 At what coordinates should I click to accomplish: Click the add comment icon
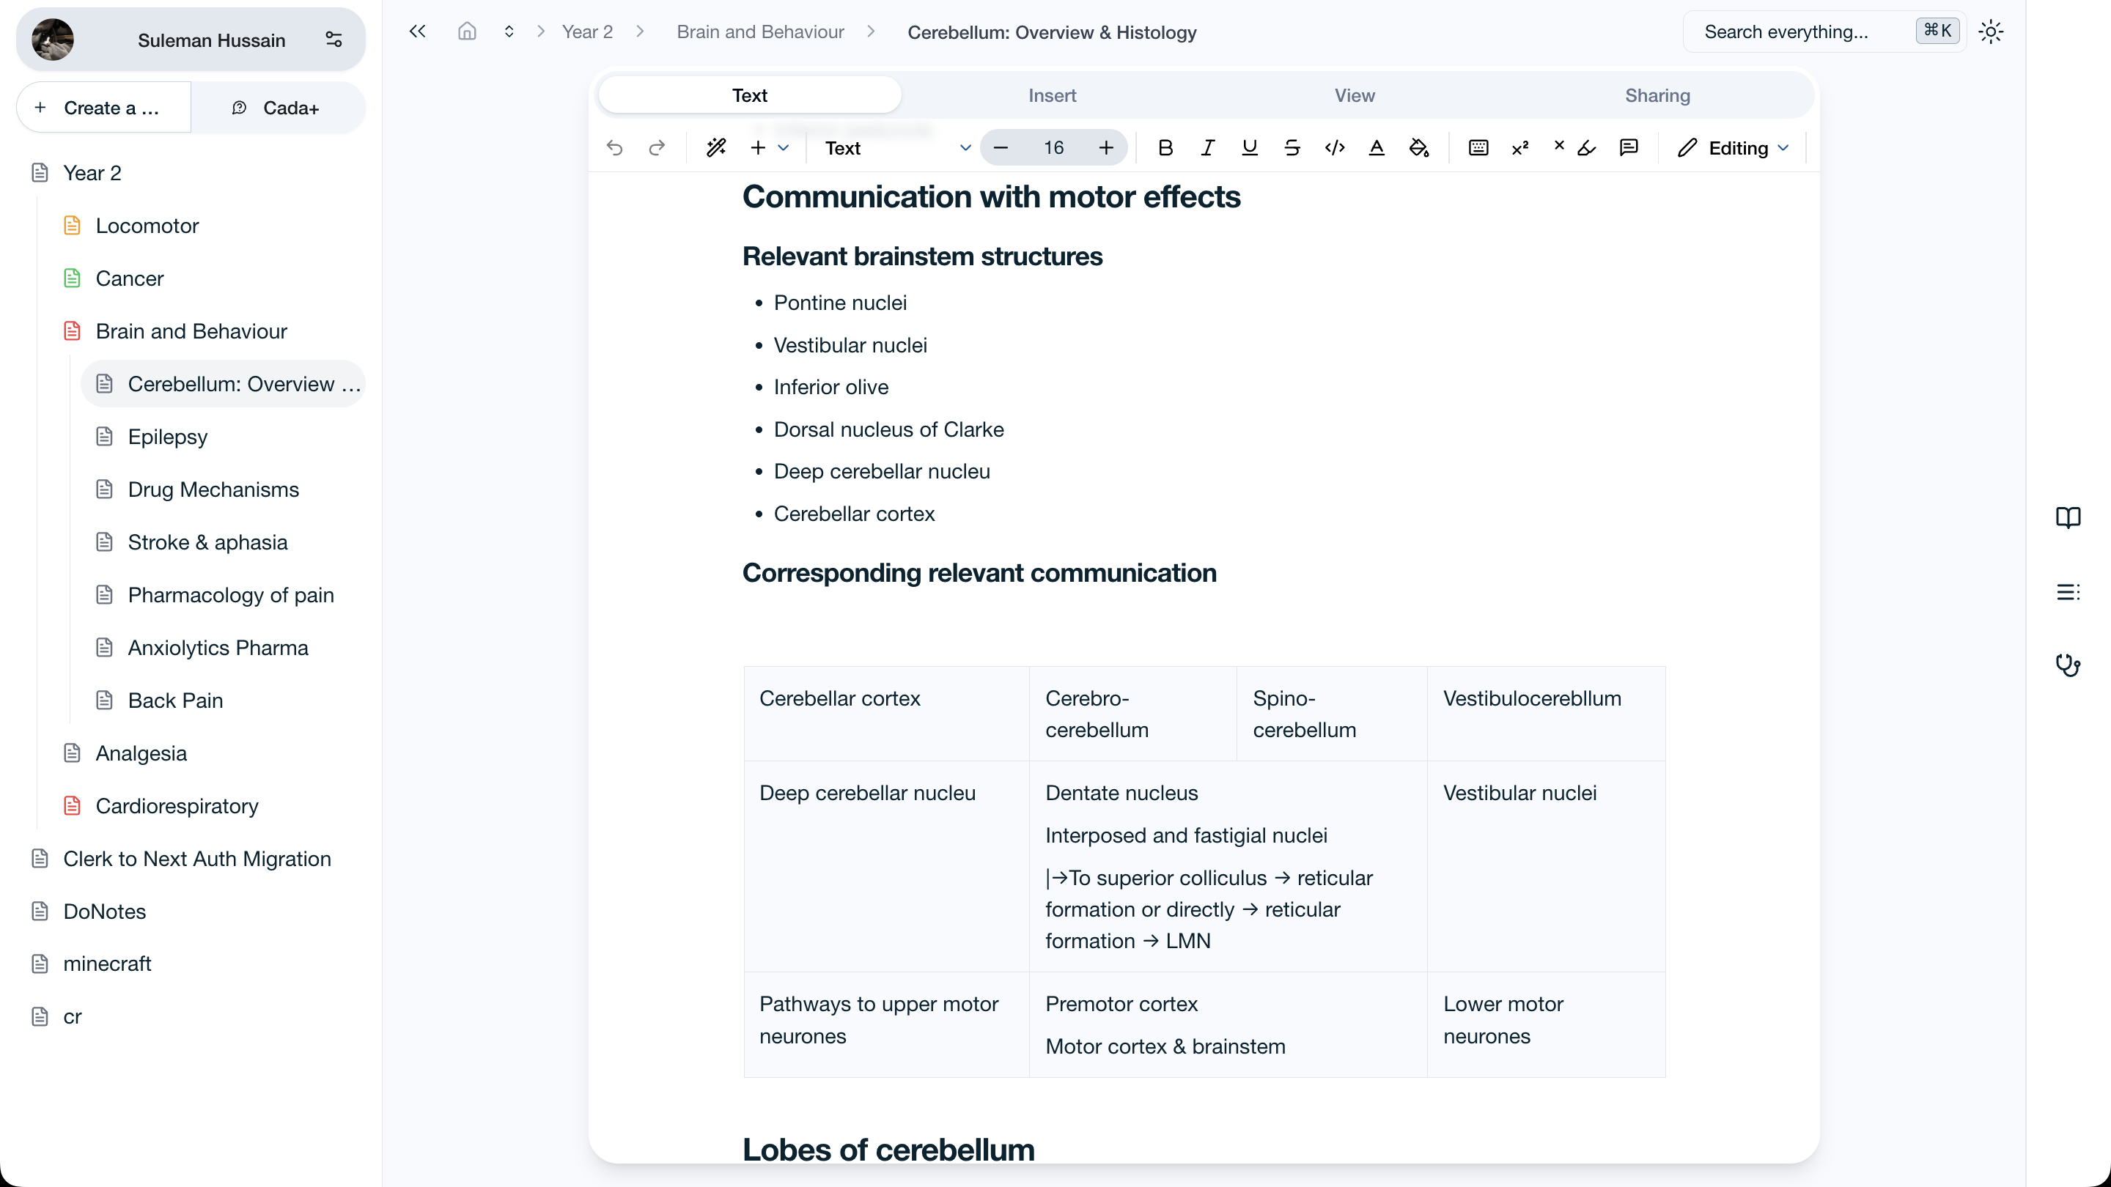[x=1628, y=148]
